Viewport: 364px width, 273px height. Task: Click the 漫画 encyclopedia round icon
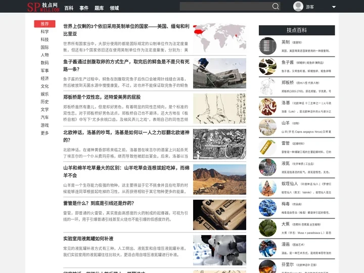(x=267, y=248)
